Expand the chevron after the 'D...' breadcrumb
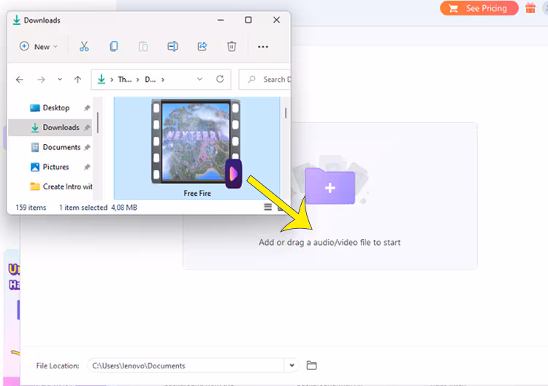 (163, 80)
